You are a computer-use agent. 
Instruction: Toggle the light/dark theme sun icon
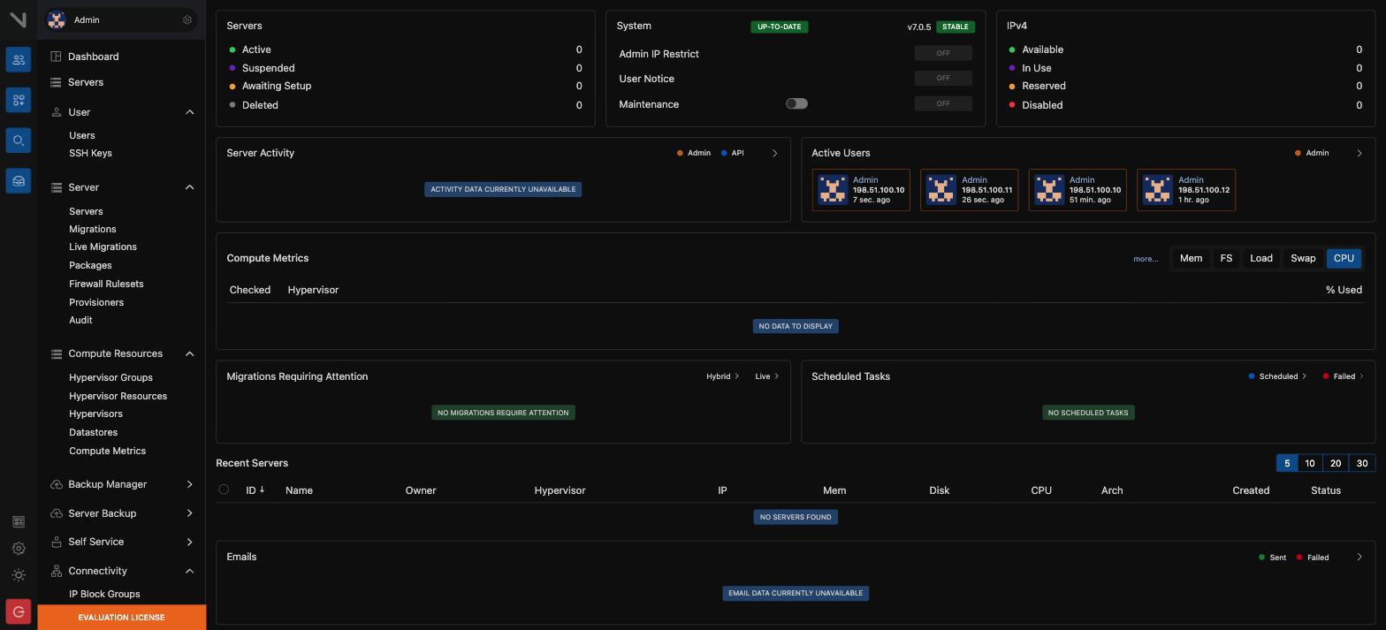point(19,575)
